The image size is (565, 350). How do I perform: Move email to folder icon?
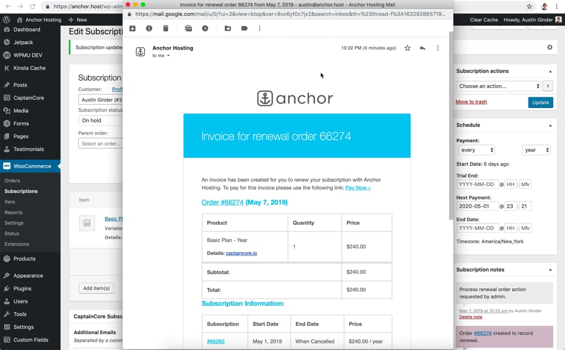228,28
